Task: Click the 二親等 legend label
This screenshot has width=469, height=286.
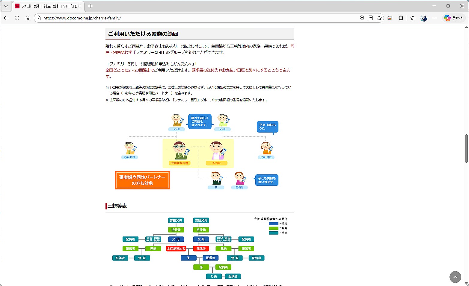Action: [283, 228]
